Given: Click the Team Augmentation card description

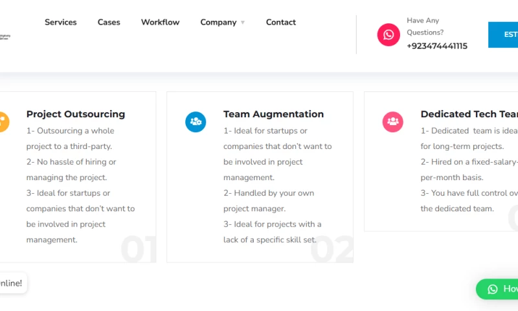Looking at the screenshot, I should pos(277,185).
